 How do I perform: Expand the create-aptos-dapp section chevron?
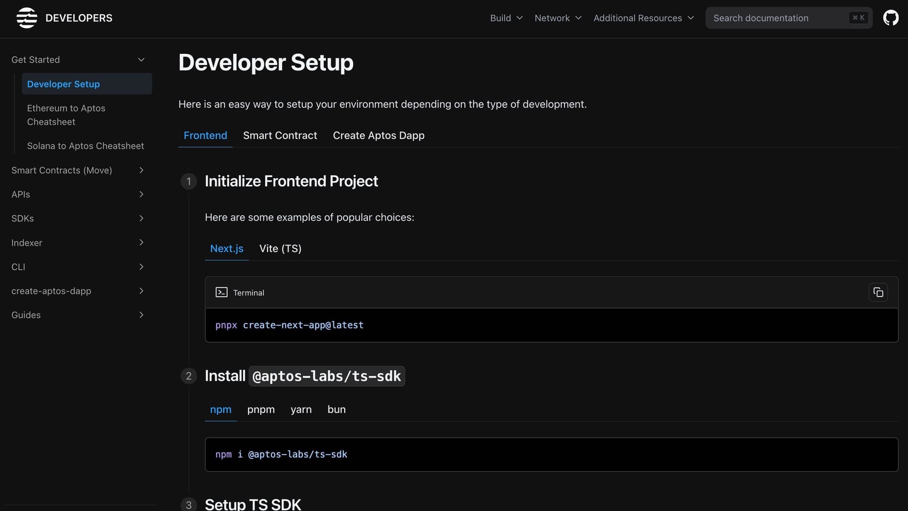[141, 291]
